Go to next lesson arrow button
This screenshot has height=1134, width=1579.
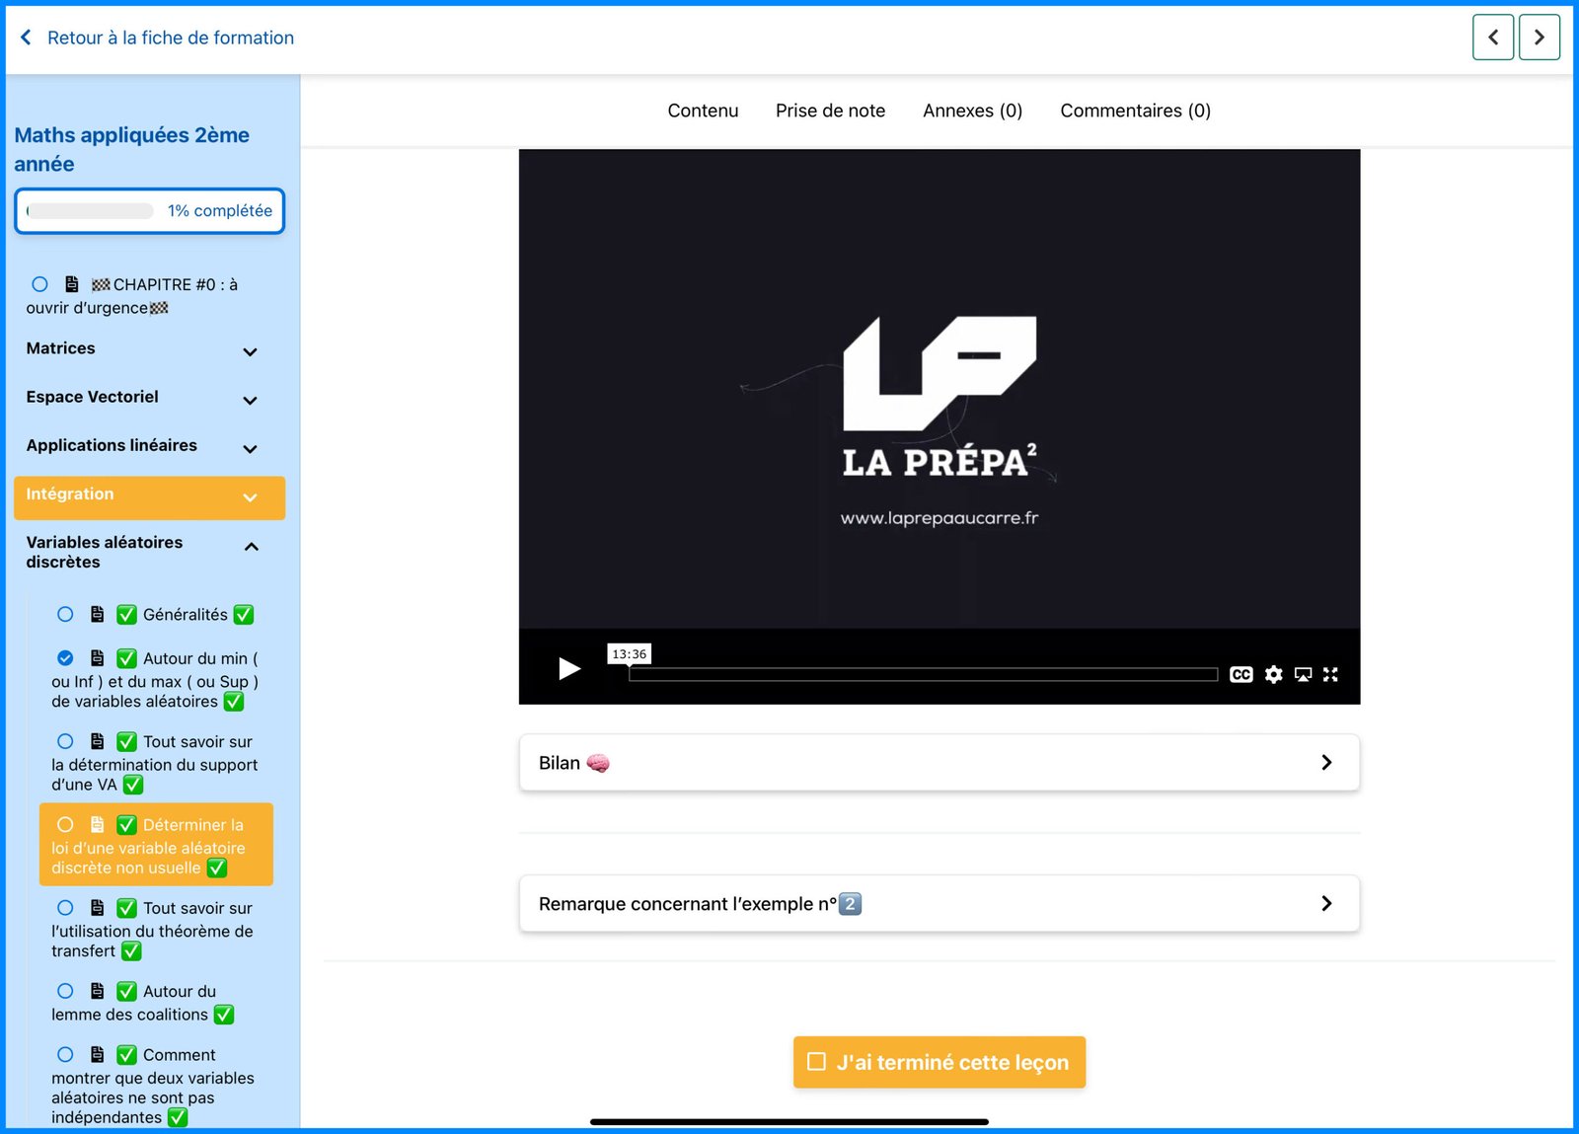(1540, 38)
